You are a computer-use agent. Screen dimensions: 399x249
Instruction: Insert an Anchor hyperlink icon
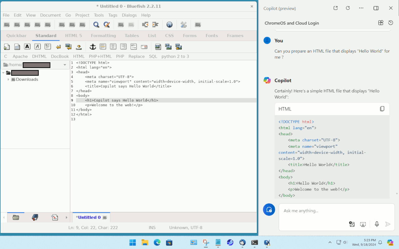pos(93,47)
